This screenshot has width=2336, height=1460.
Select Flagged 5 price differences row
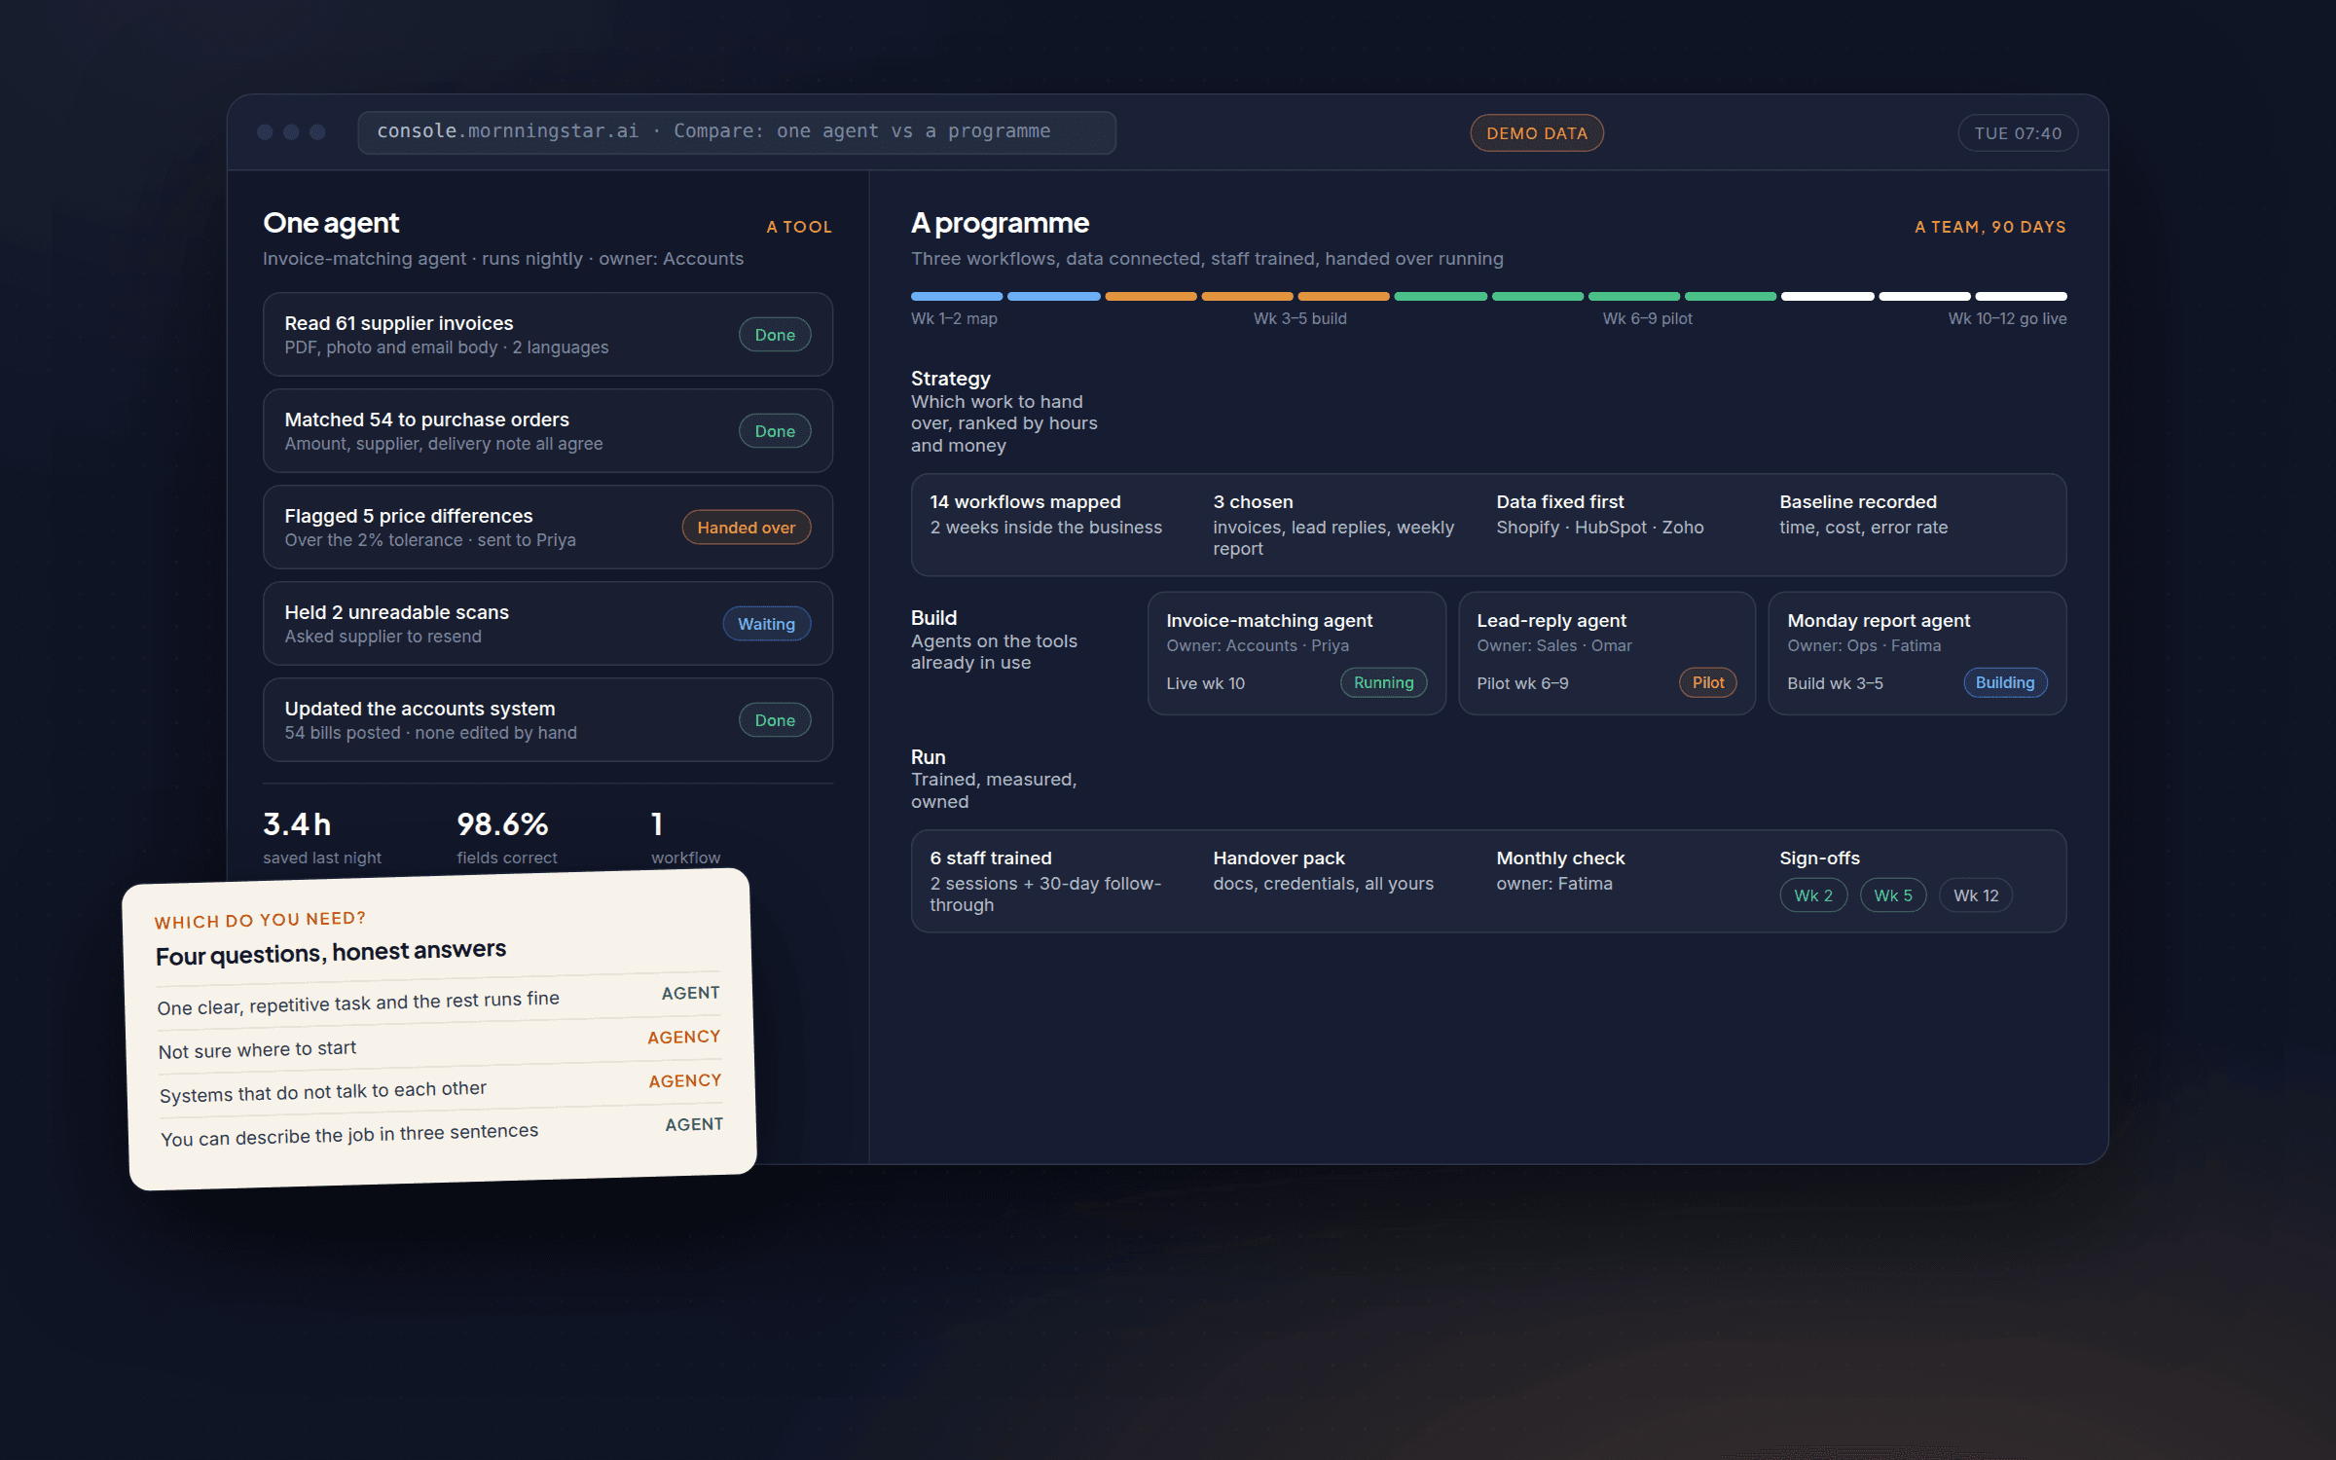click(x=547, y=527)
